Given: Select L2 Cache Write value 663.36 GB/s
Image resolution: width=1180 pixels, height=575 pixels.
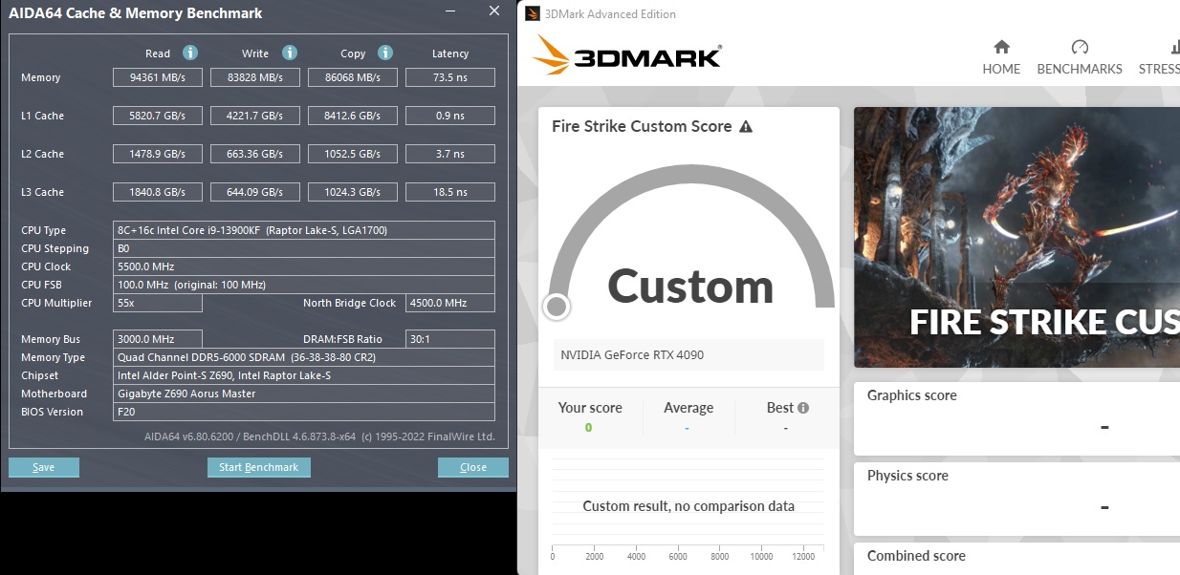Looking at the screenshot, I should 255,154.
